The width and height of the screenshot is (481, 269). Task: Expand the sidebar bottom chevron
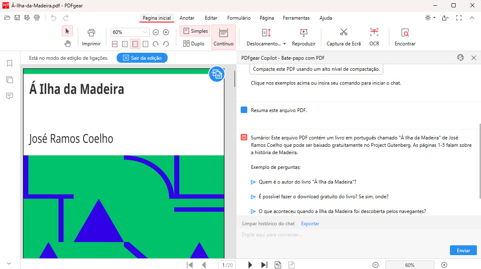pyautogui.click(x=9, y=263)
